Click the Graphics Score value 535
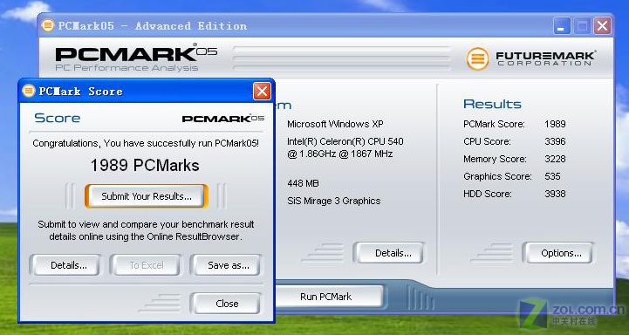The image size is (629, 335). point(552,176)
